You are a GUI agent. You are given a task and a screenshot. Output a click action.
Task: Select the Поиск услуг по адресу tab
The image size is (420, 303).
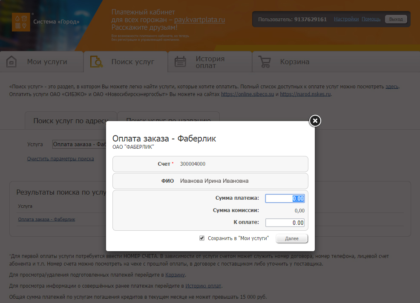[x=71, y=121]
